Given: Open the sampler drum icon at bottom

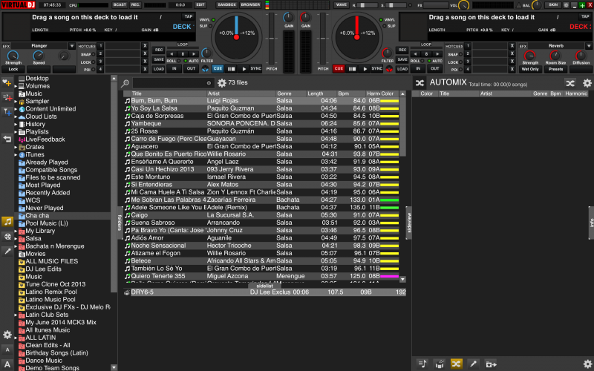Looking at the screenshot, I should pyautogui.click(x=440, y=364).
